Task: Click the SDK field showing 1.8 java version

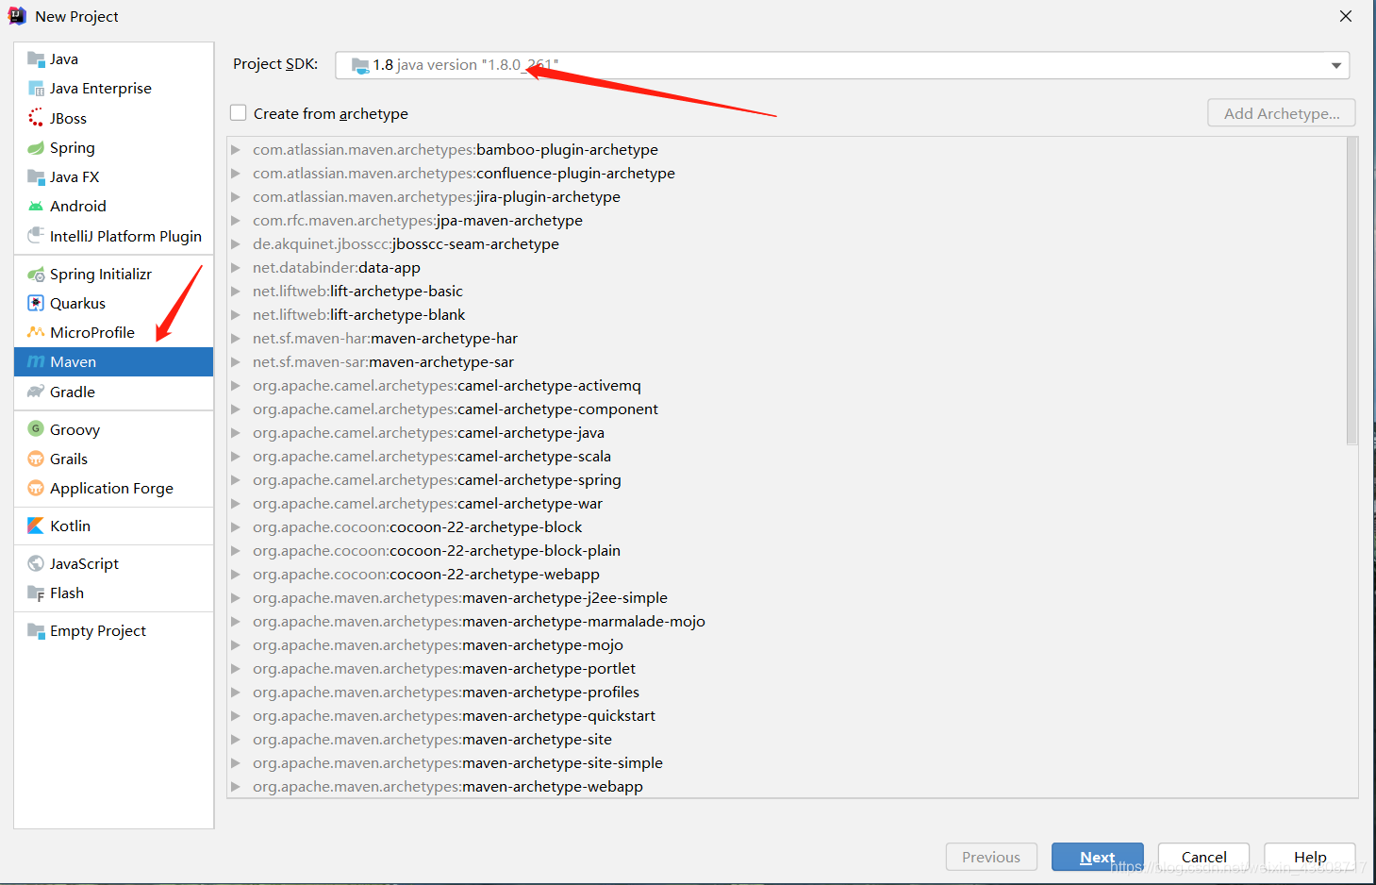Action: (x=842, y=65)
